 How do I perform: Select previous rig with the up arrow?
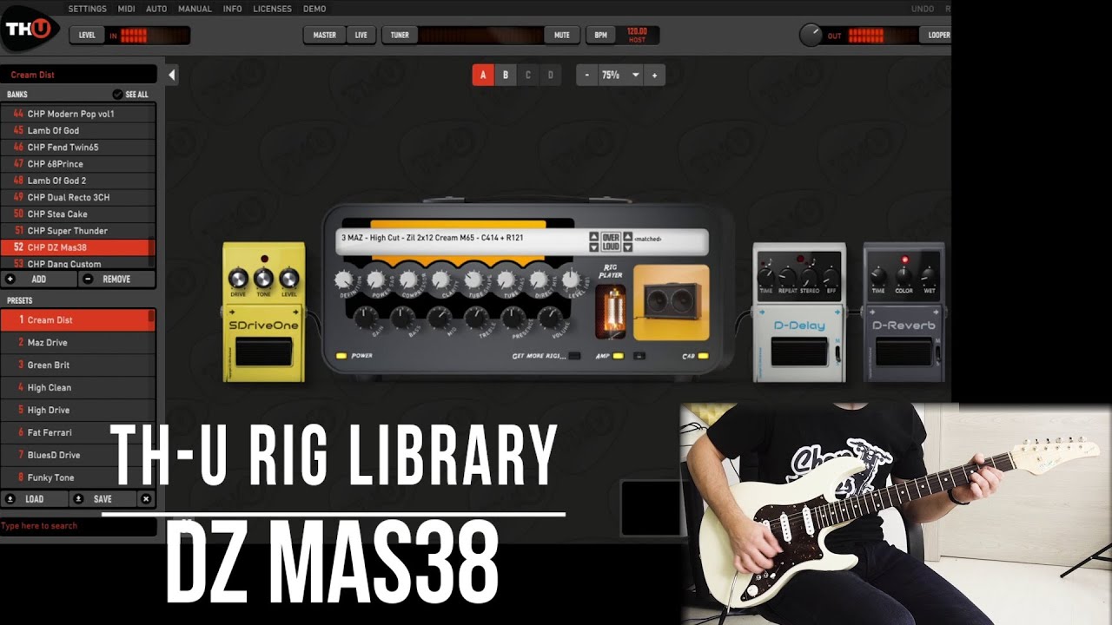[594, 236]
